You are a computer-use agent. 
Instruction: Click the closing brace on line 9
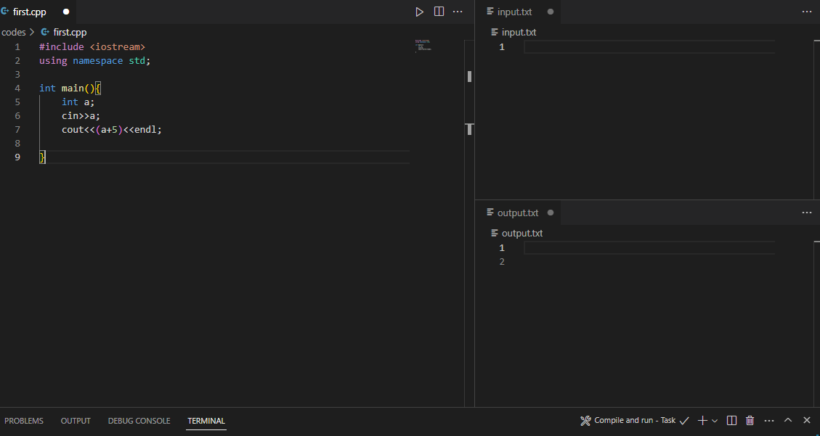coord(42,157)
